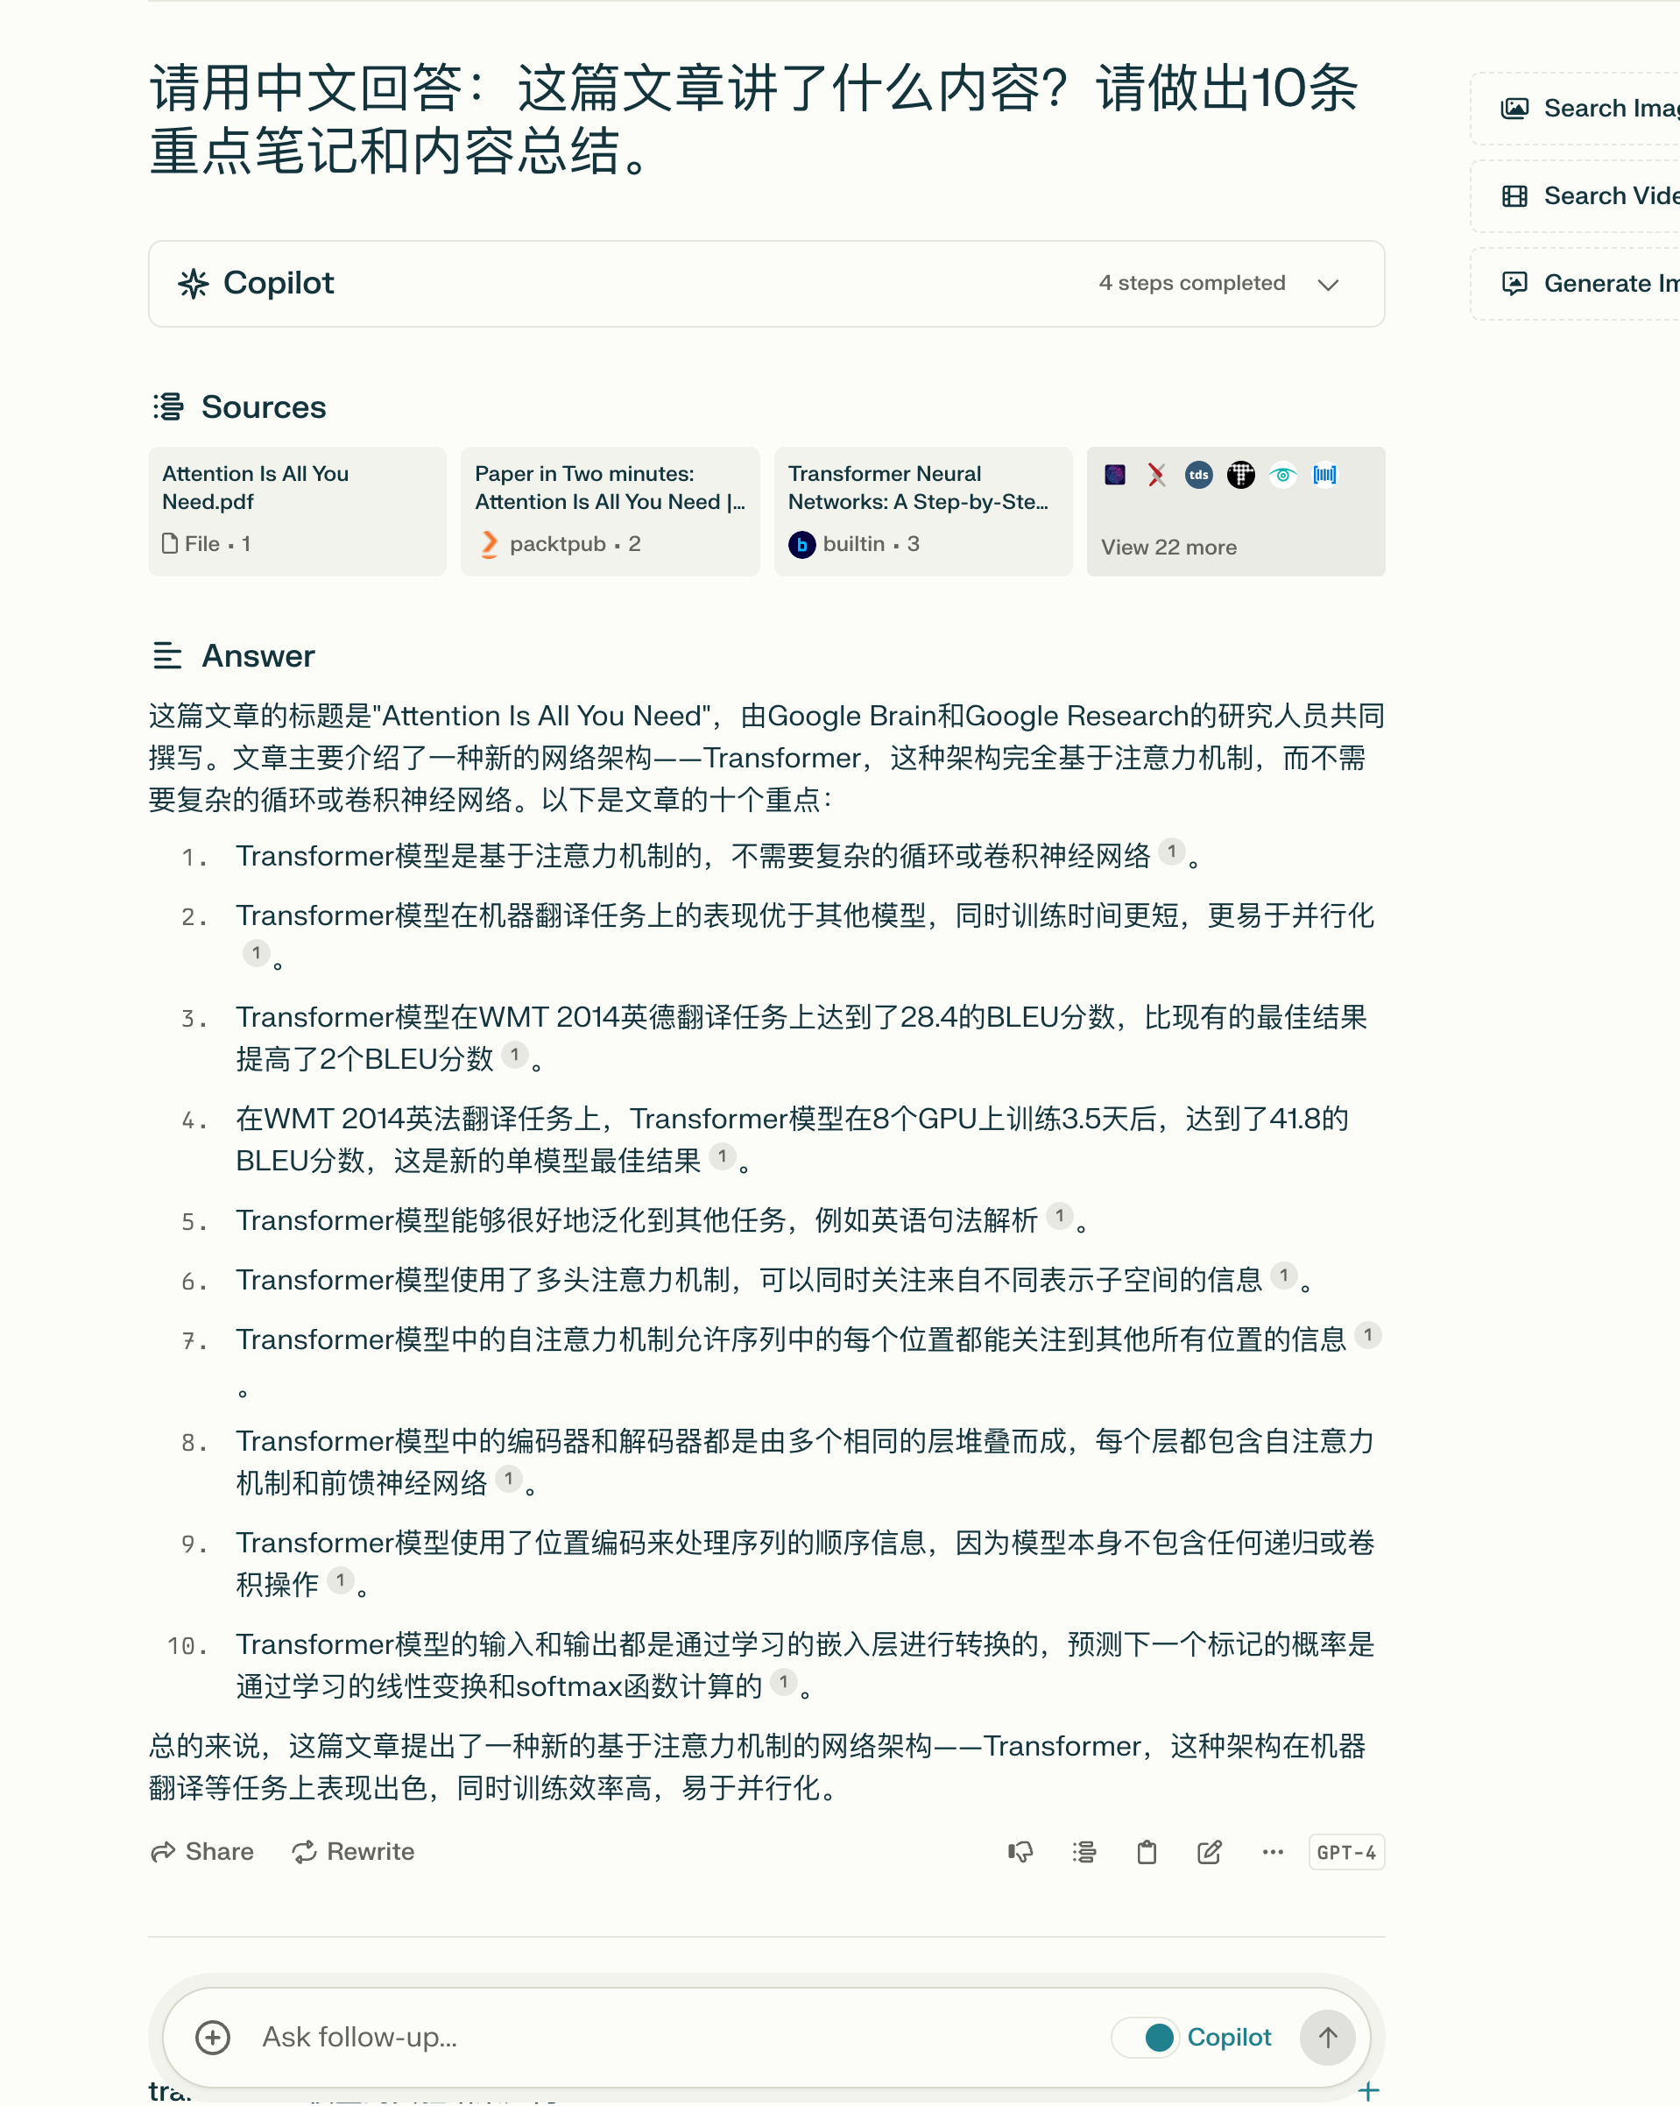Viewport: 1680px width, 2106px height.
Task: Share this answer
Action: point(202,1852)
